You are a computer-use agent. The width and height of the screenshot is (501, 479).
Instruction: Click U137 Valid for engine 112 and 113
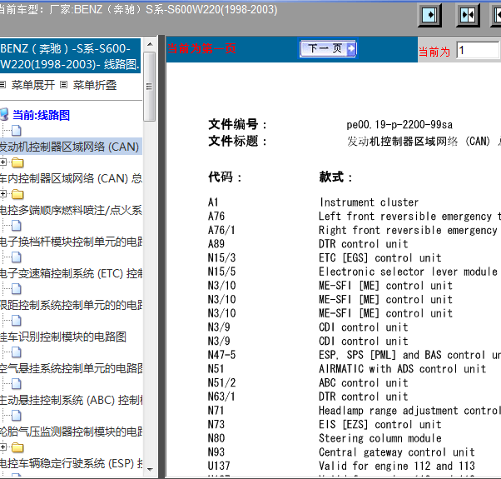[x=341, y=466]
